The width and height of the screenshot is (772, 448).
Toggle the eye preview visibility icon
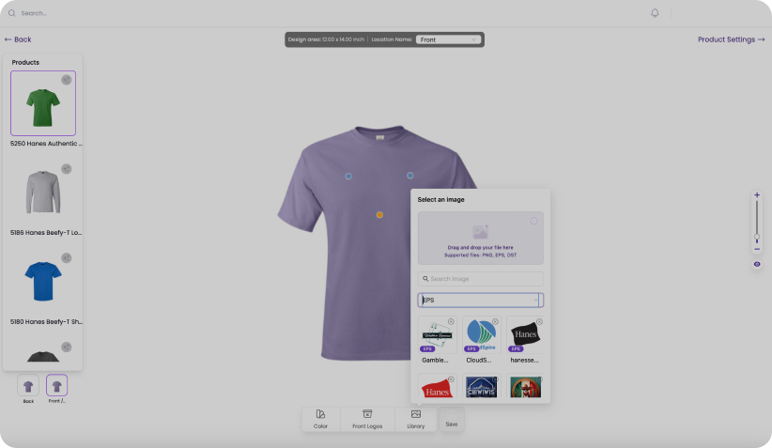pyautogui.click(x=757, y=265)
